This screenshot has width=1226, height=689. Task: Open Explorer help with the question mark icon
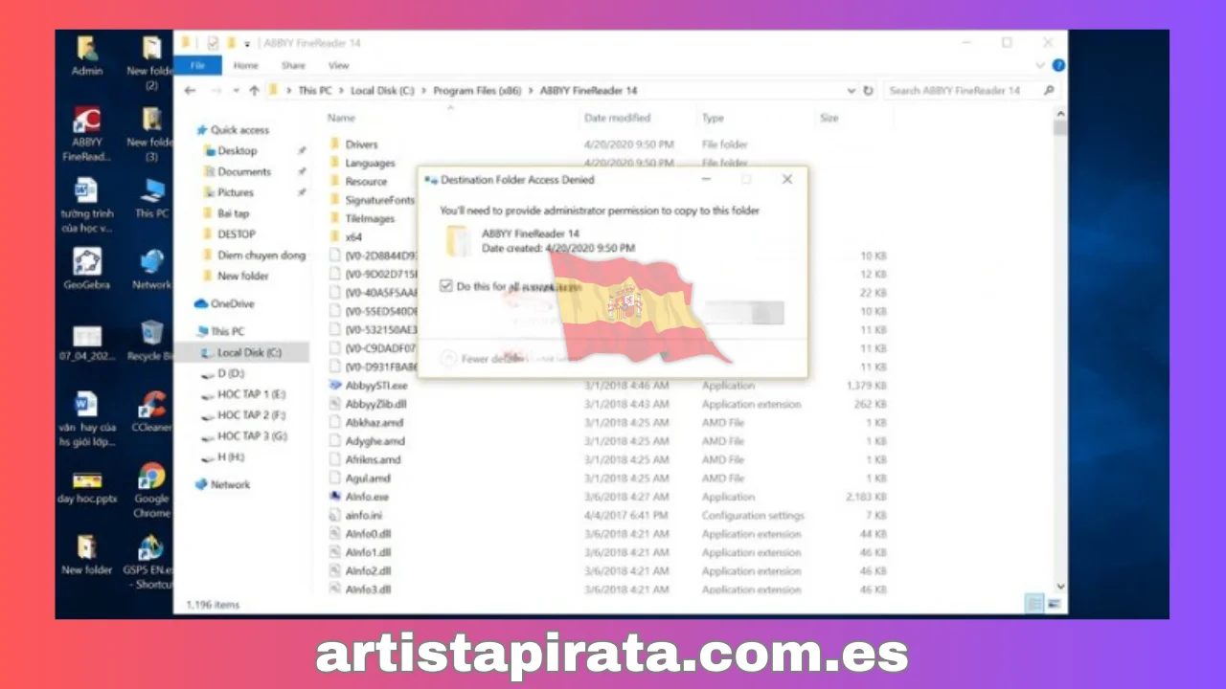(x=1058, y=66)
